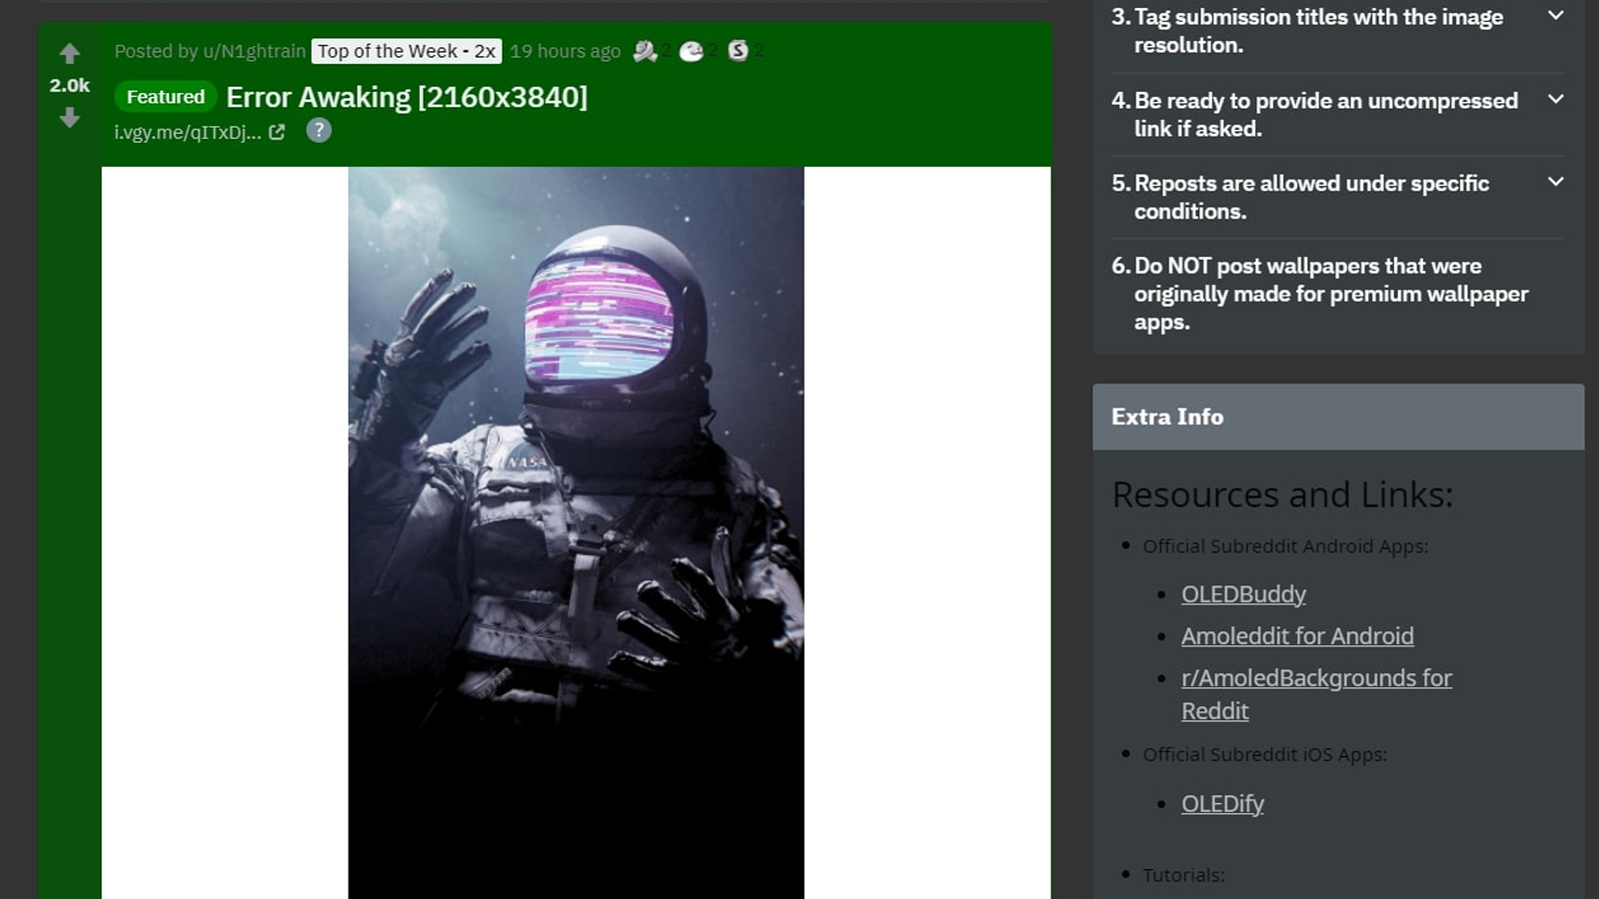This screenshot has width=1599, height=899.
Task: Click the Top of the Week flair
Action: click(406, 51)
